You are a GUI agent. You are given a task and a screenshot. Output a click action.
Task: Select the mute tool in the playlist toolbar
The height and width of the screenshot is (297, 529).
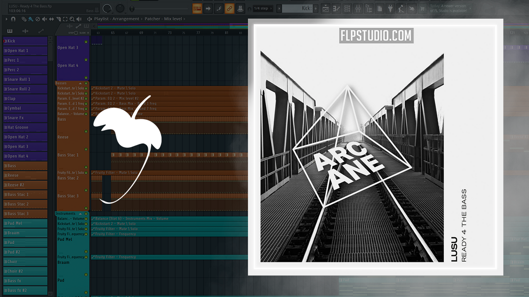point(45,19)
